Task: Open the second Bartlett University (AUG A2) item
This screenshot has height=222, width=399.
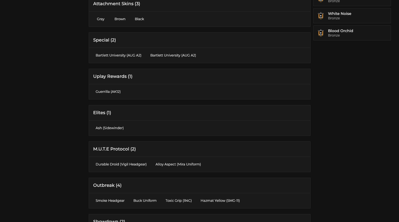Action: (173, 55)
